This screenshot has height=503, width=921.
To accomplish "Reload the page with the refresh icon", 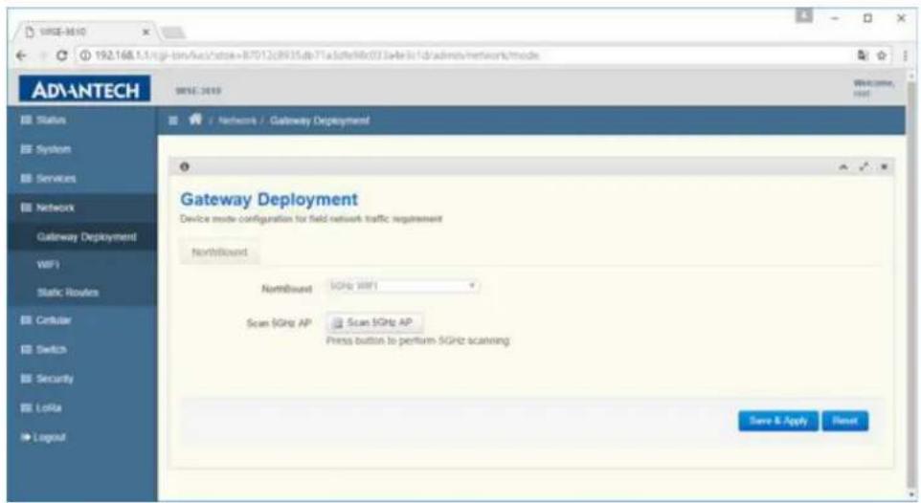I will (61, 55).
